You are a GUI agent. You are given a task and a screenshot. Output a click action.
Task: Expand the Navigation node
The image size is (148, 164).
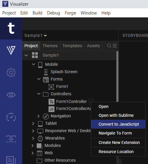38,116
